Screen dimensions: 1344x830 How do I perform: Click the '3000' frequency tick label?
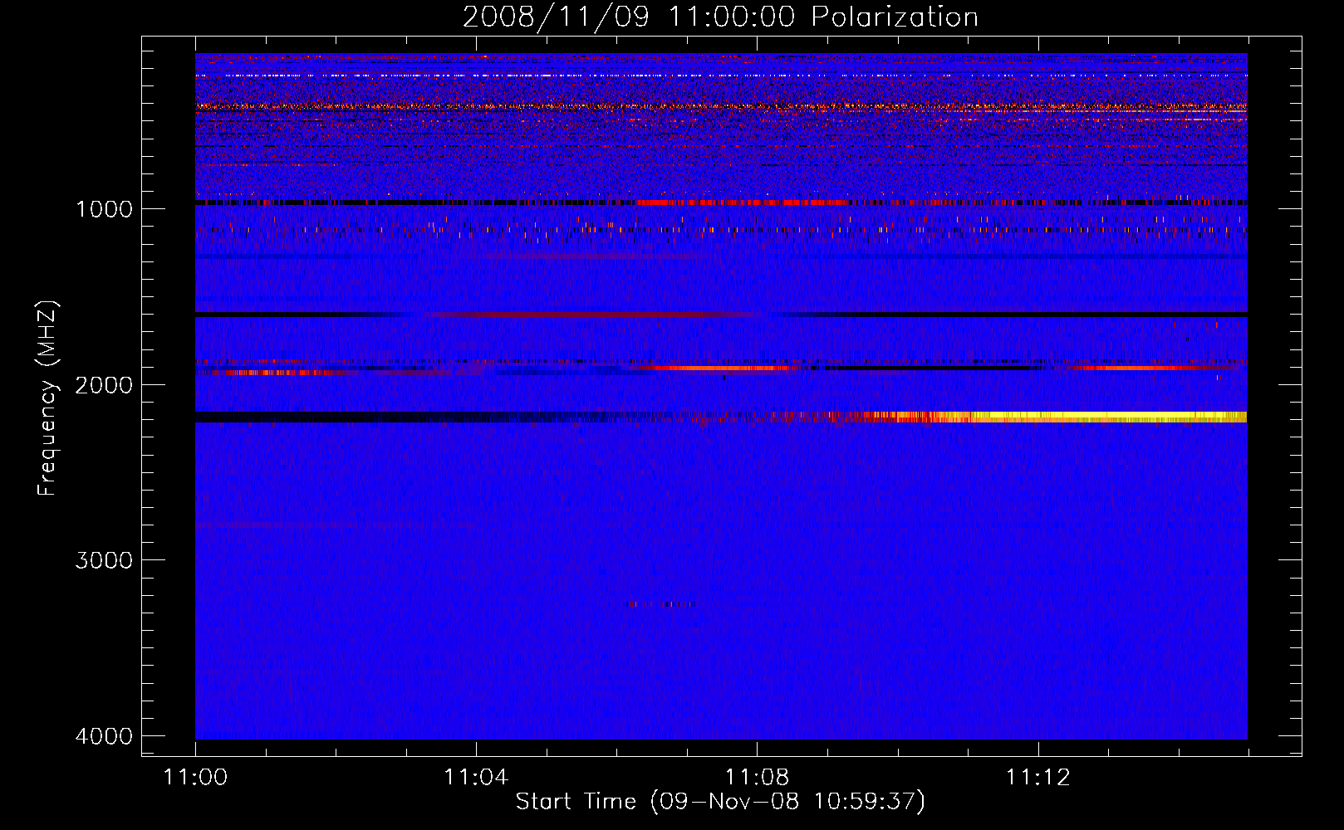click(x=104, y=560)
